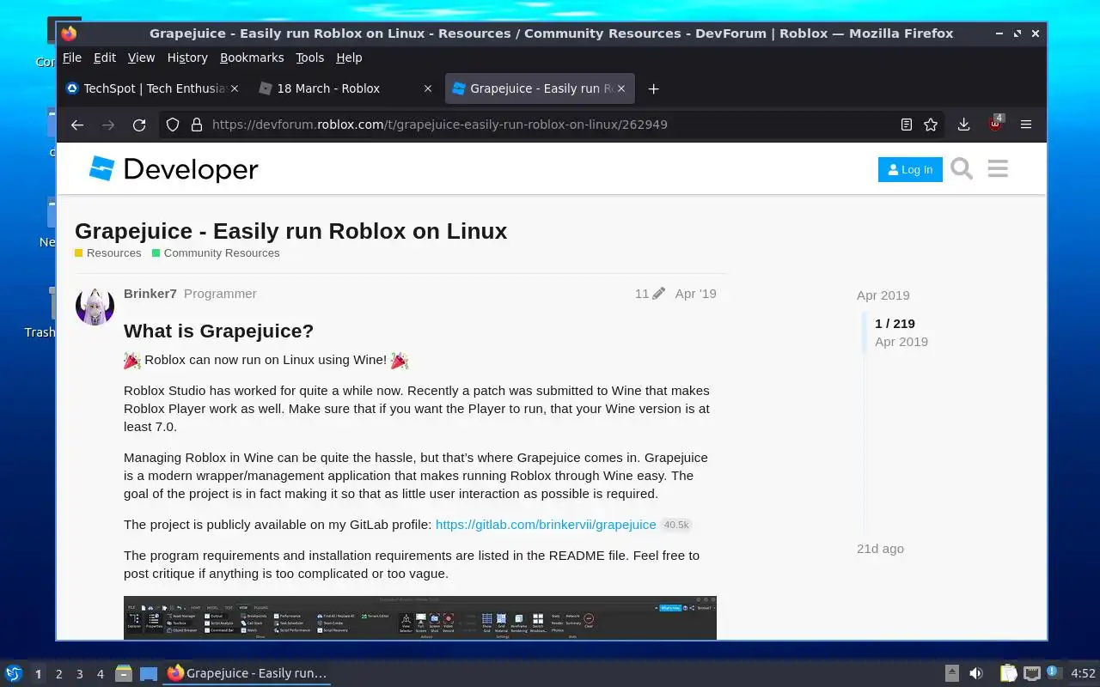This screenshot has height=687, width=1100.
Task: Open the tracking protection shield icon
Action: click(x=173, y=125)
